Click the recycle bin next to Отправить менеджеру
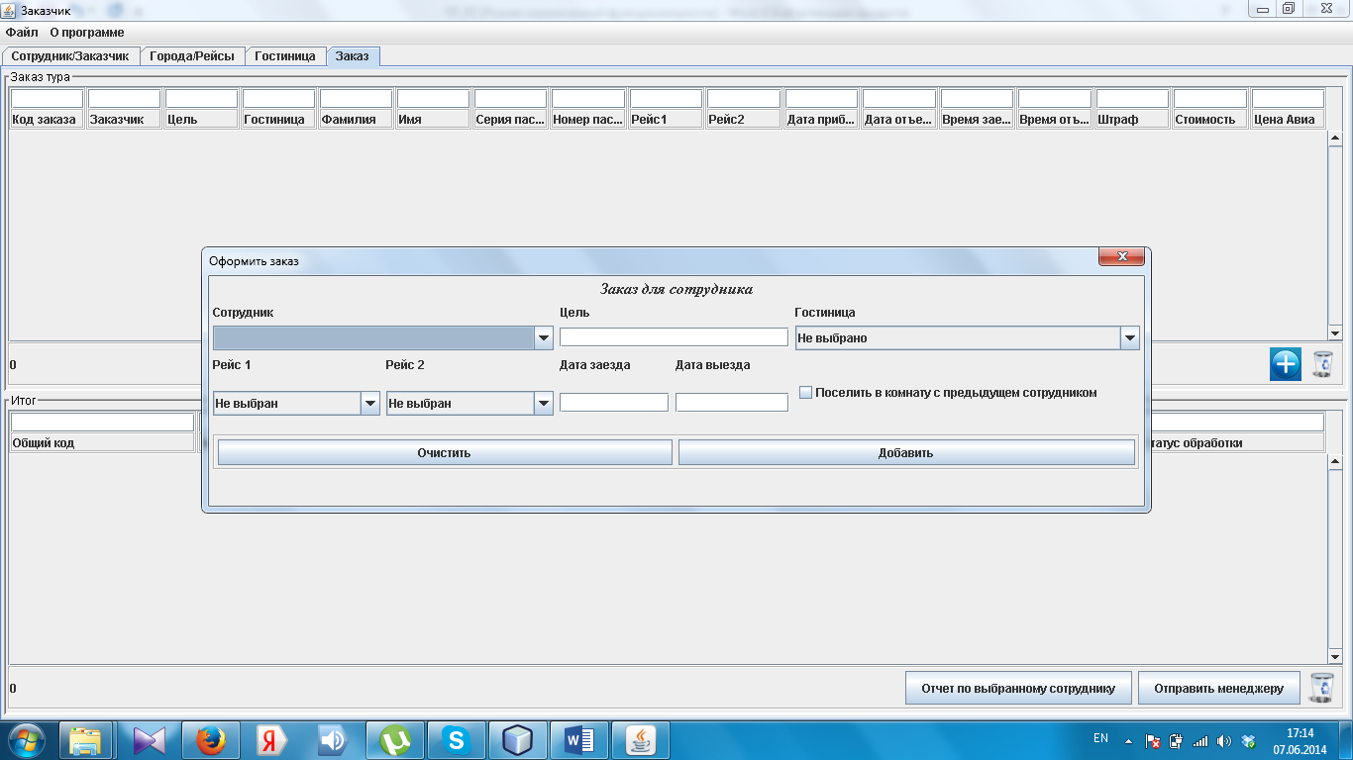This screenshot has width=1353, height=760. [x=1321, y=688]
